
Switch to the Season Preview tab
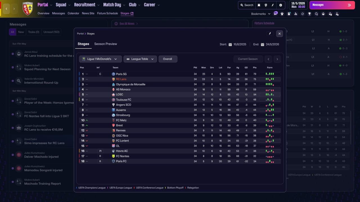pos(105,44)
